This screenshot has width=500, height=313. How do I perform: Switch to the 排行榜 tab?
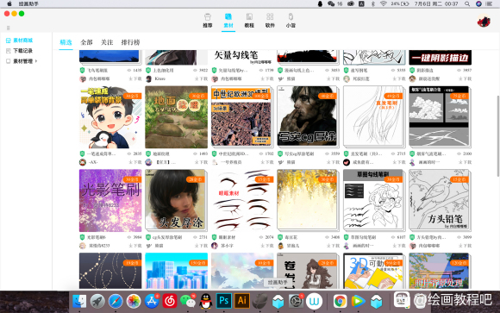(x=130, y=42)
